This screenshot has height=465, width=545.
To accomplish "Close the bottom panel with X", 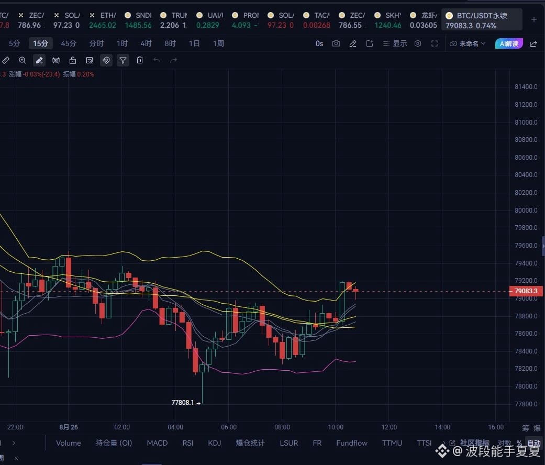I will pos(16,458).
